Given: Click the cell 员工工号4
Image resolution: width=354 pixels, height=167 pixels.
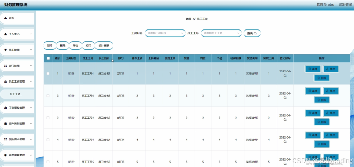Looking at the screenshot, I should [x=88, y=140].
